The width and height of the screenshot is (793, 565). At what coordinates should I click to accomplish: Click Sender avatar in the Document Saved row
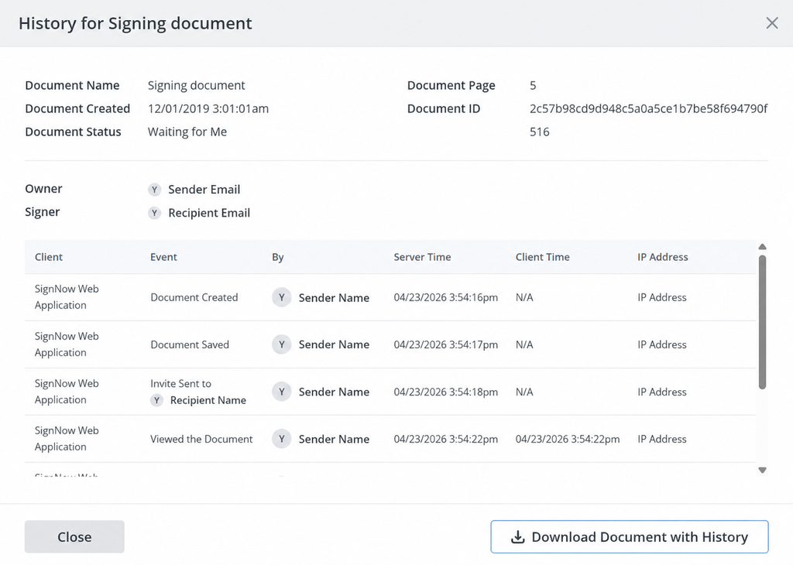tap(282, 344)
